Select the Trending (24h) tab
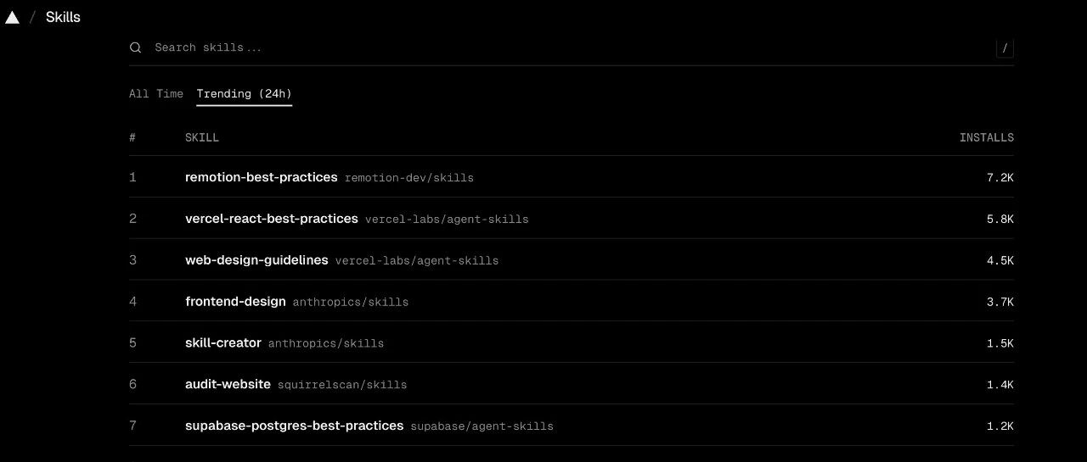The image size is (1087, 462). [x=244, y=93]
